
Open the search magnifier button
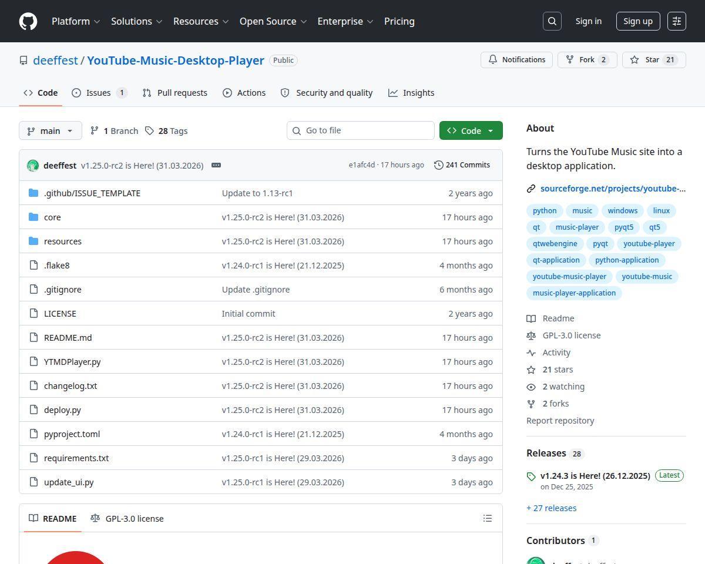pos(552,21)
